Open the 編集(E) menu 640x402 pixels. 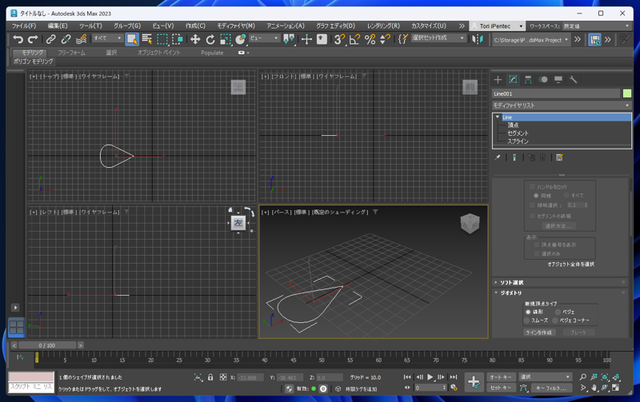tap(58, 26)
